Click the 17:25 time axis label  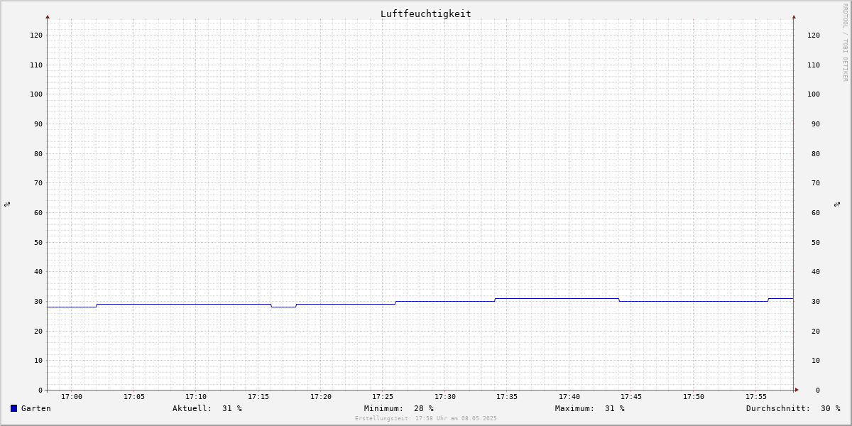pos(383,397)
